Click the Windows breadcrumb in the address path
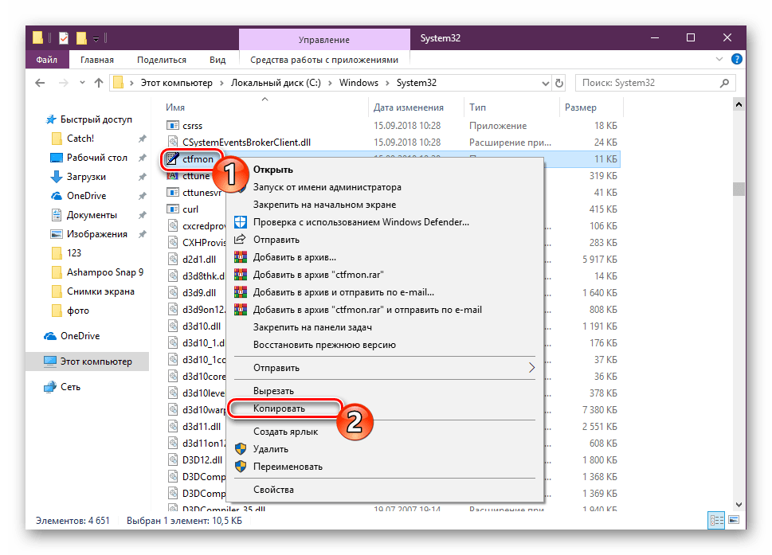Viewport: 772px width, 555px height. click(x=359, y=83)
